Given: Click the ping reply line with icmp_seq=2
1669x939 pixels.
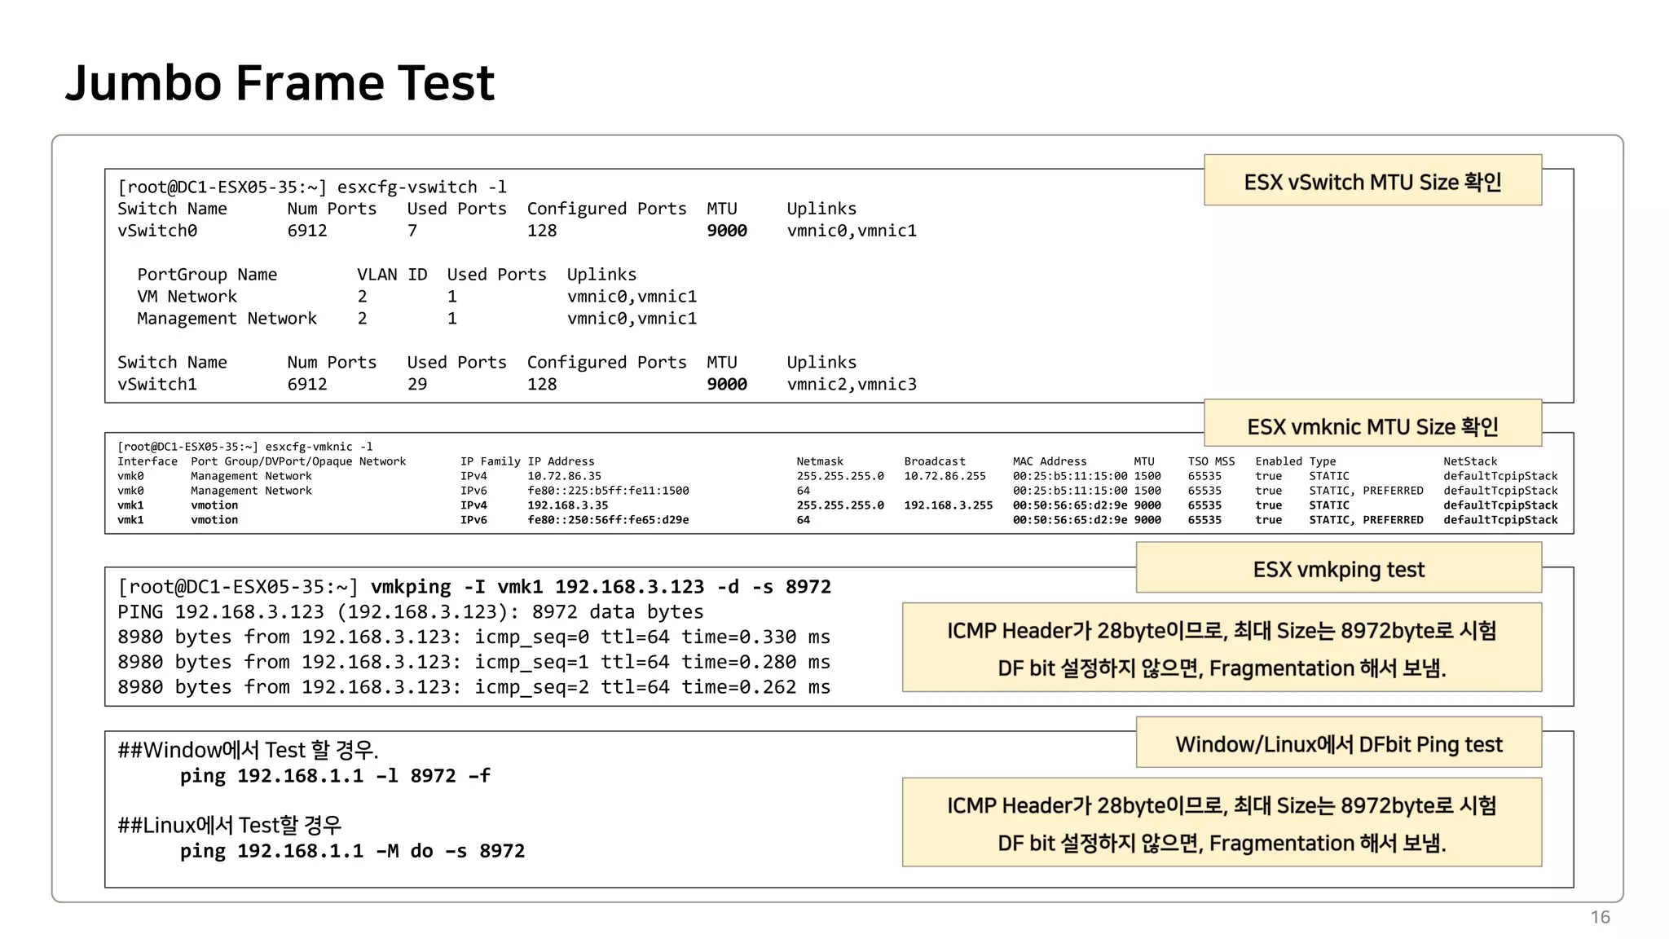Looking at the screenshot, I should coord(473,688).
